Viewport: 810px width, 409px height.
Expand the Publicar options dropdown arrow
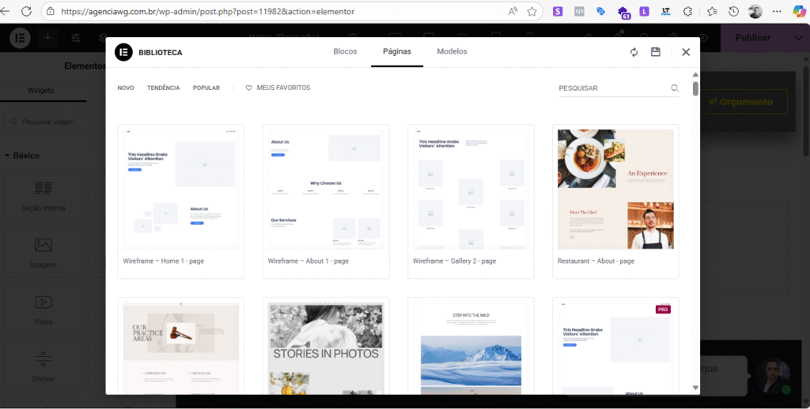[797, 38]
